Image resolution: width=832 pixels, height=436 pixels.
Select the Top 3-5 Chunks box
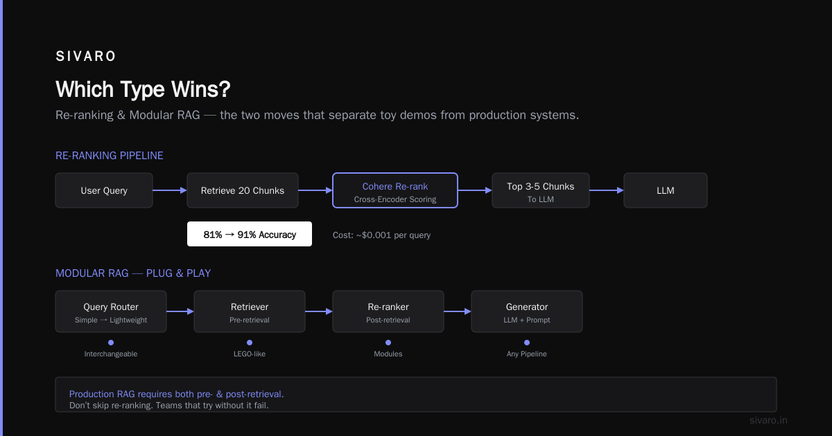[x=541, y=190]
